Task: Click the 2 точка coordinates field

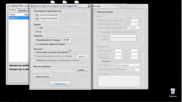Action: [123, 40]
